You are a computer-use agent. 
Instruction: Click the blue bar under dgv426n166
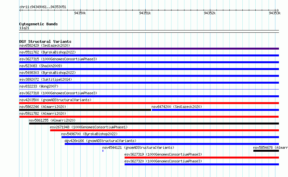tap(172, 144)
